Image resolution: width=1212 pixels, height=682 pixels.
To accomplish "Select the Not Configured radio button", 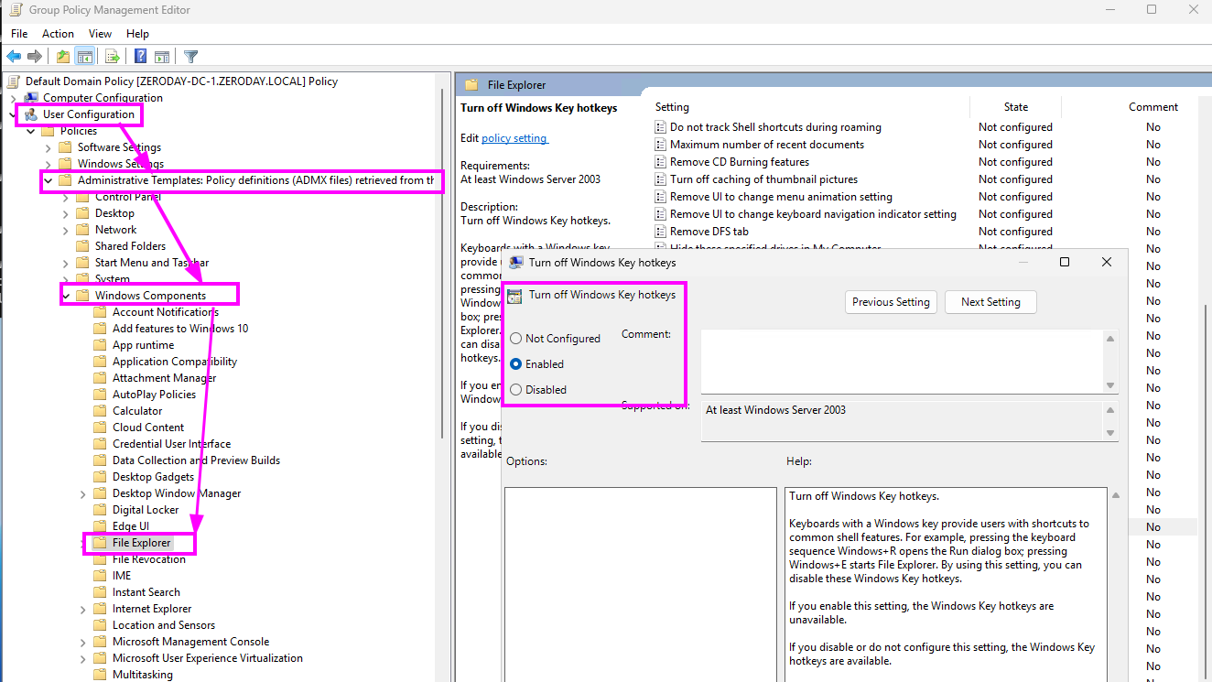I will point(516,339).
